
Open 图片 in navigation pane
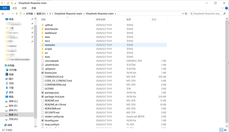tap(10, 79)
